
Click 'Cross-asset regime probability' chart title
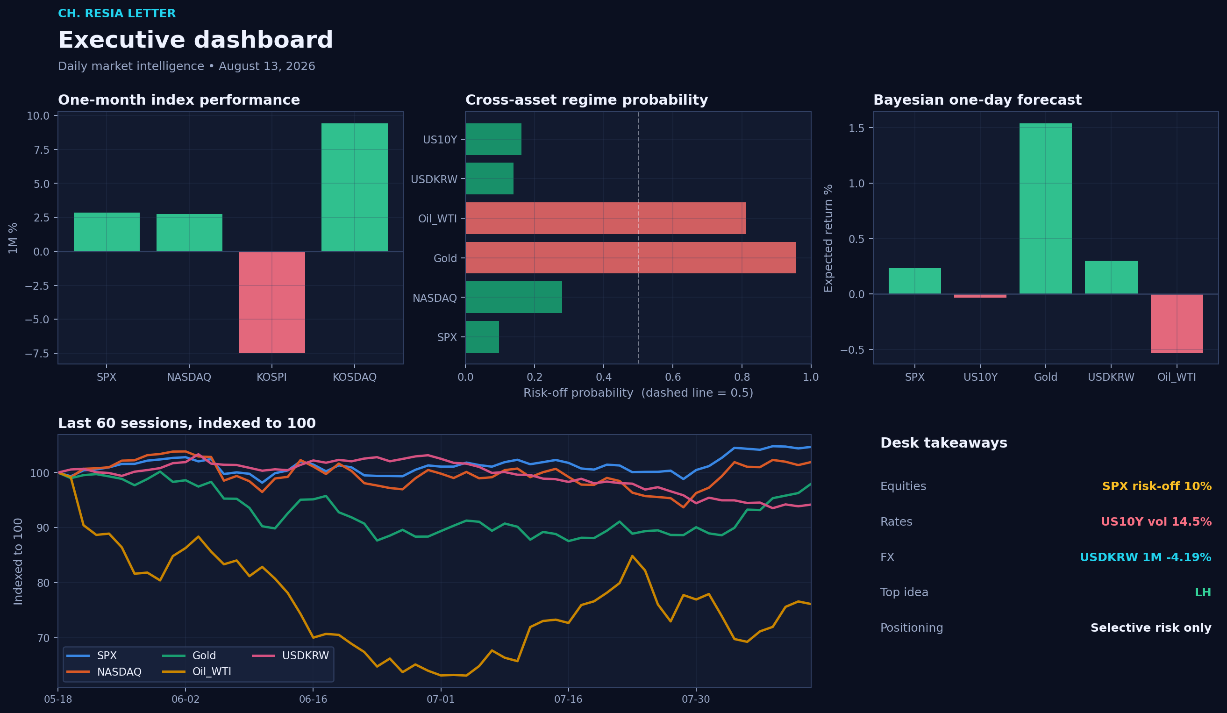tap(586, 100)
